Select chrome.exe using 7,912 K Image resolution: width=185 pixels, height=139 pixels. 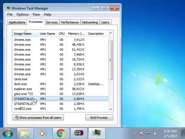coord(60,40)
